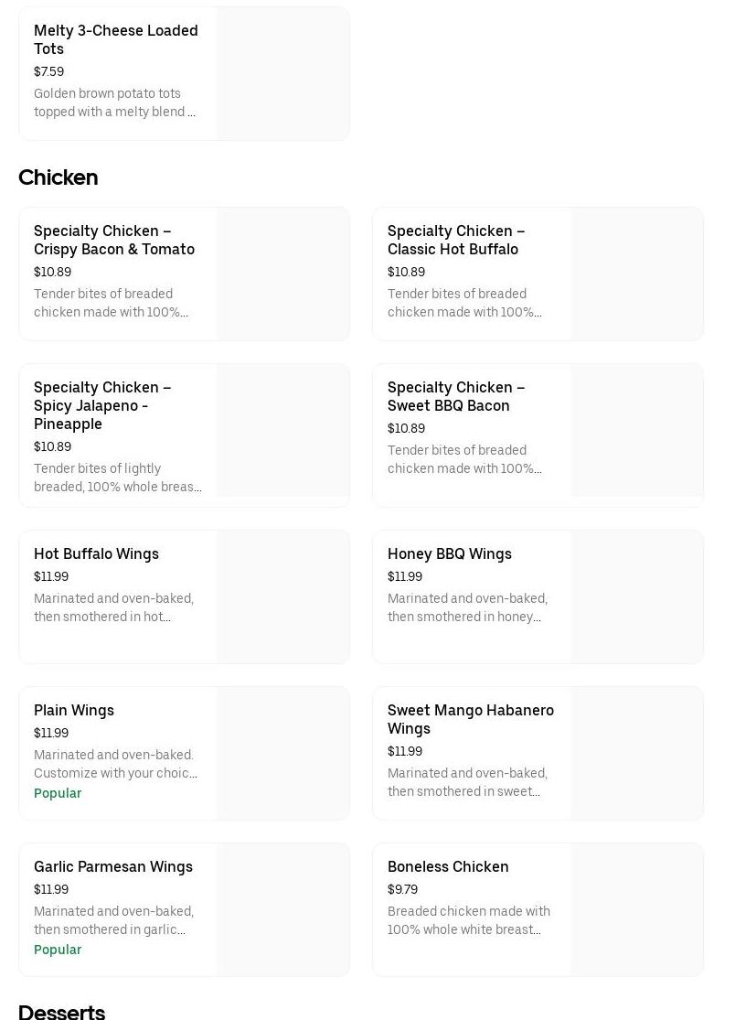
Task: Click the $9.79 price of Boneless Chicken
Action: 402,889
